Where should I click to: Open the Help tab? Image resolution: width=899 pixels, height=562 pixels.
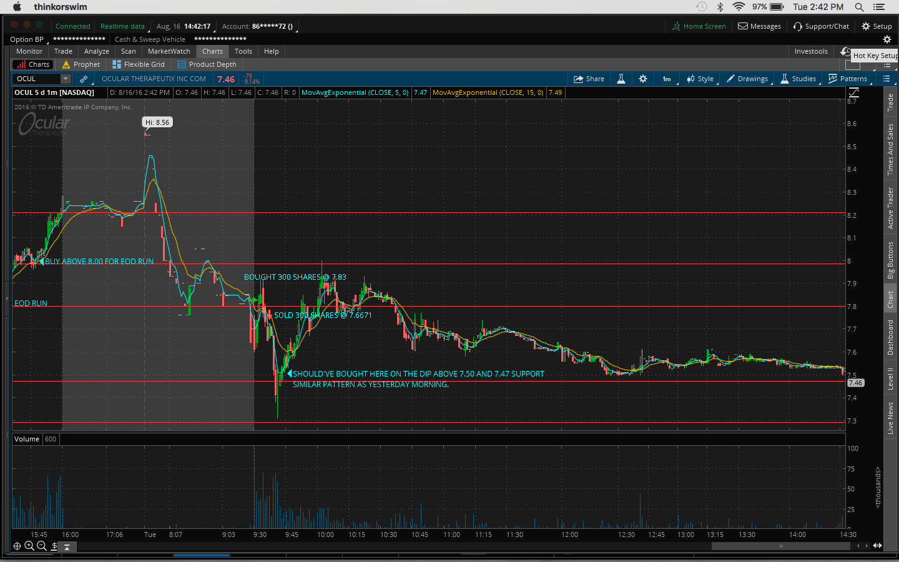[272, 51]
